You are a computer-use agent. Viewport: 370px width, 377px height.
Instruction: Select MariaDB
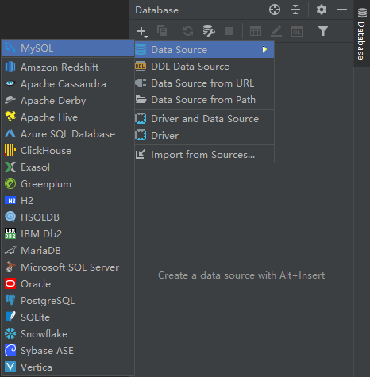68,251
